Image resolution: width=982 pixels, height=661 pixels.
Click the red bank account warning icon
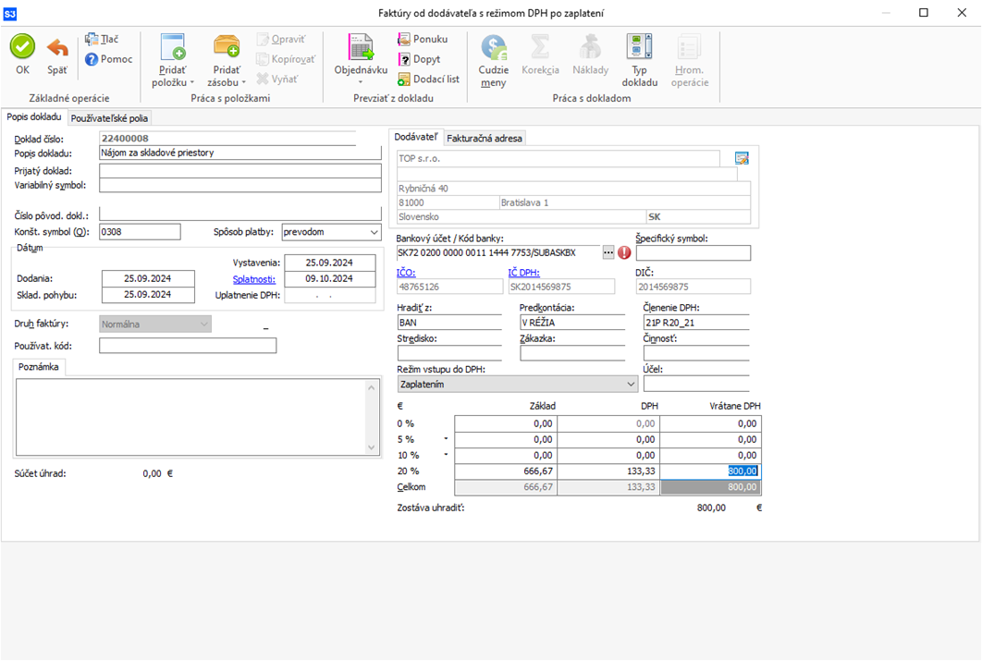click(x=624, y=252)
